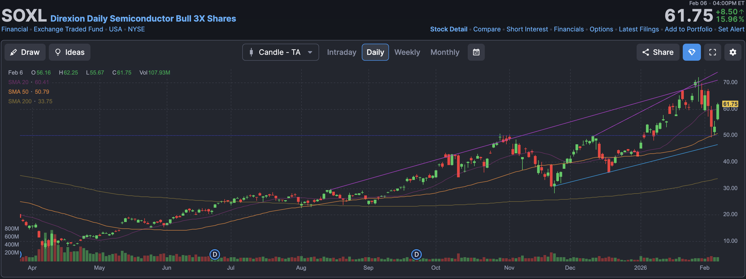Open the Financial sector link
The height and width of the screenshot is (279, 746).
point(15,29)
